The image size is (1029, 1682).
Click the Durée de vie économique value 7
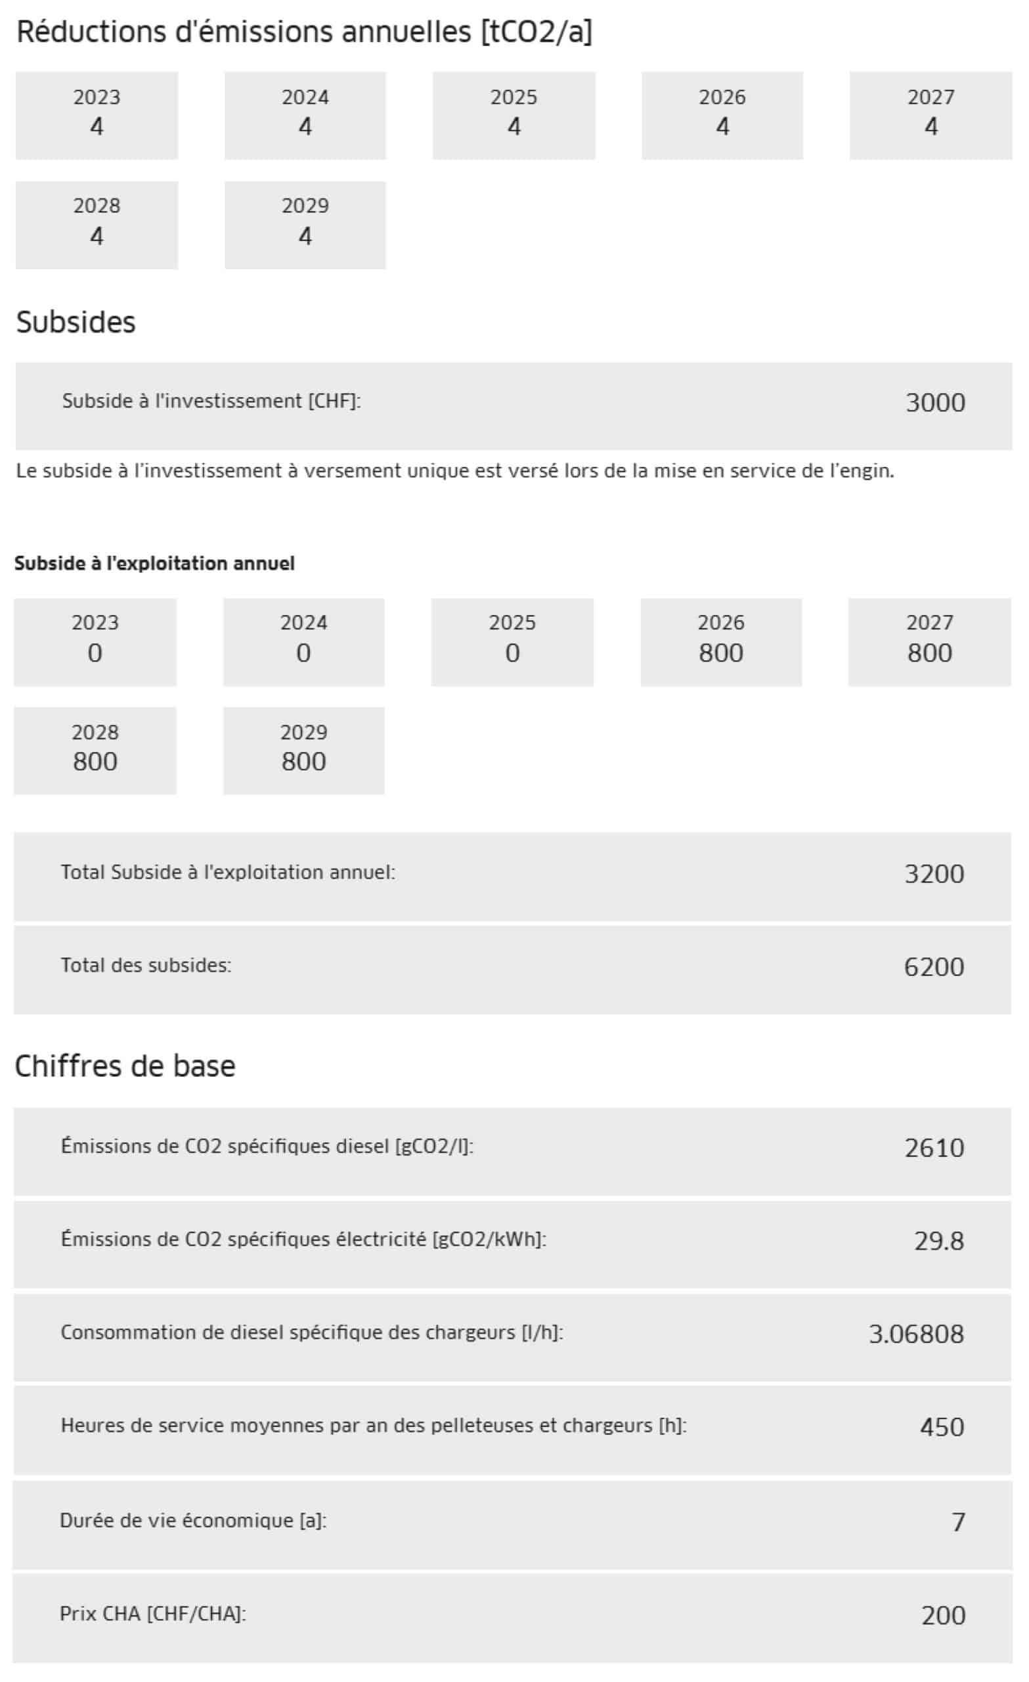click(x=958, y=1522)
